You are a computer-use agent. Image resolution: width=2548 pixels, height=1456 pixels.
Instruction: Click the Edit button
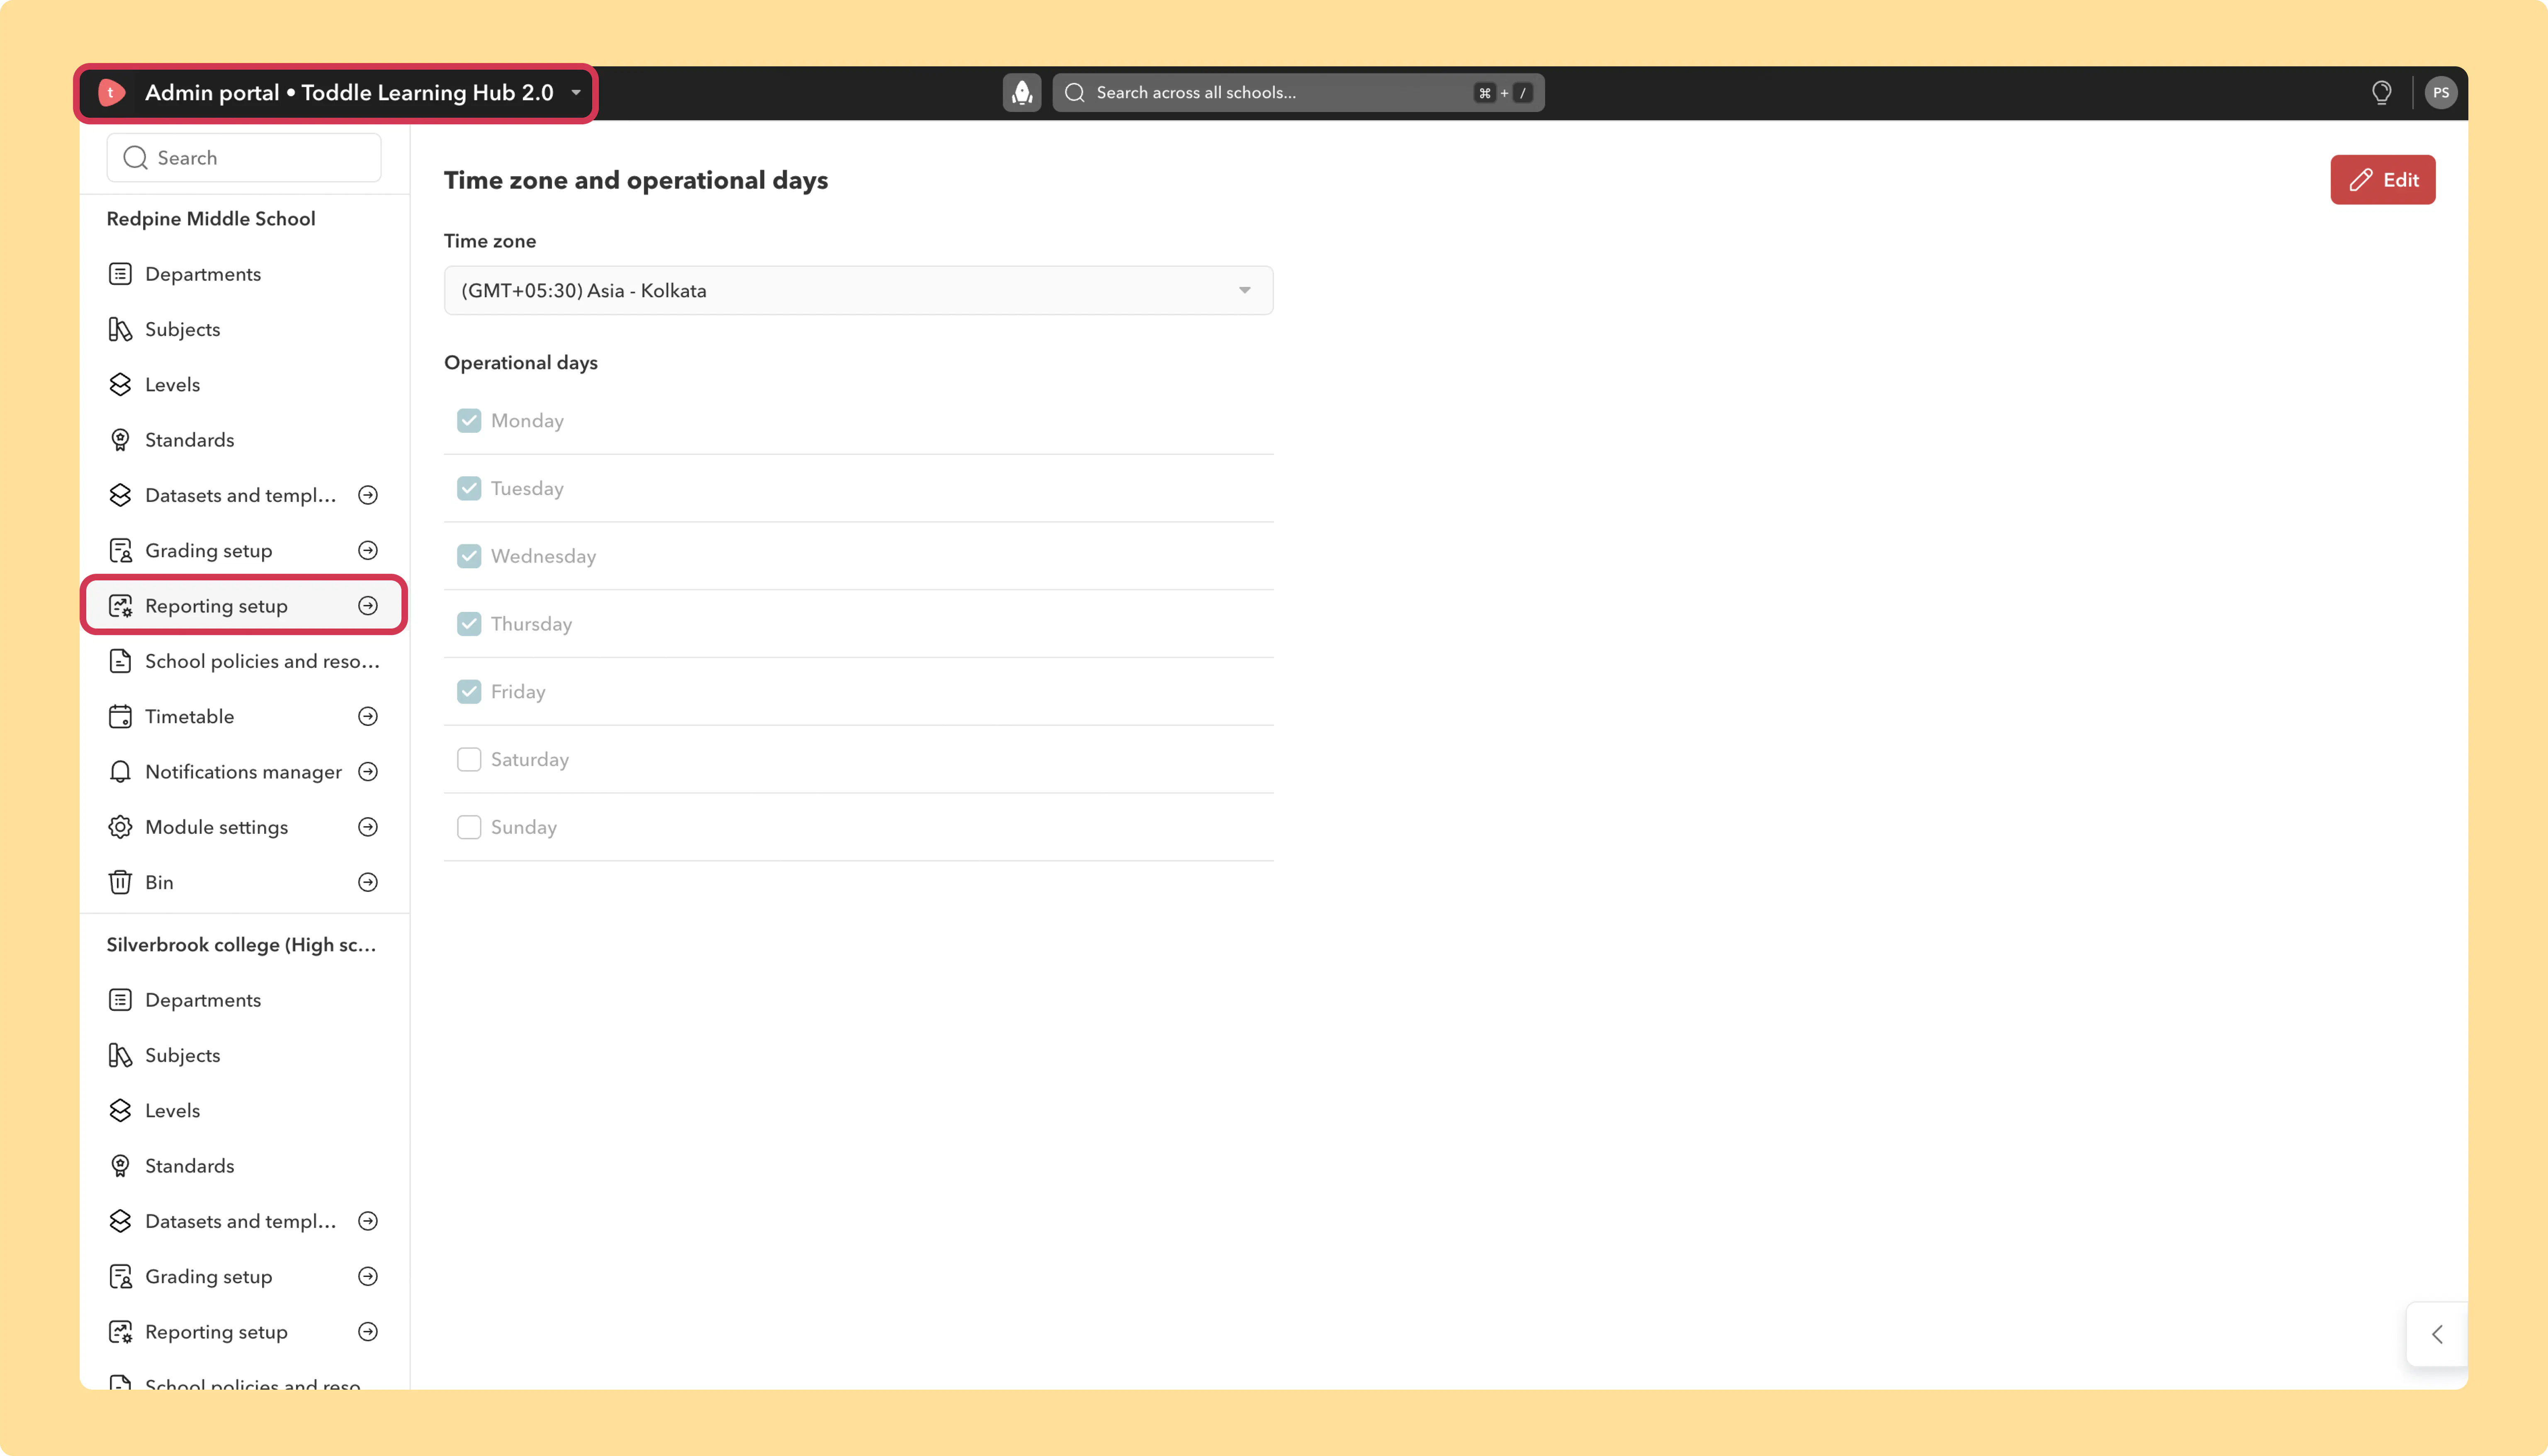[2382, 180]
